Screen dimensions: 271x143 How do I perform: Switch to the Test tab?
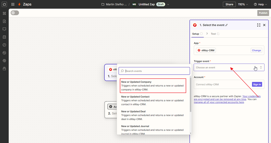215,34
